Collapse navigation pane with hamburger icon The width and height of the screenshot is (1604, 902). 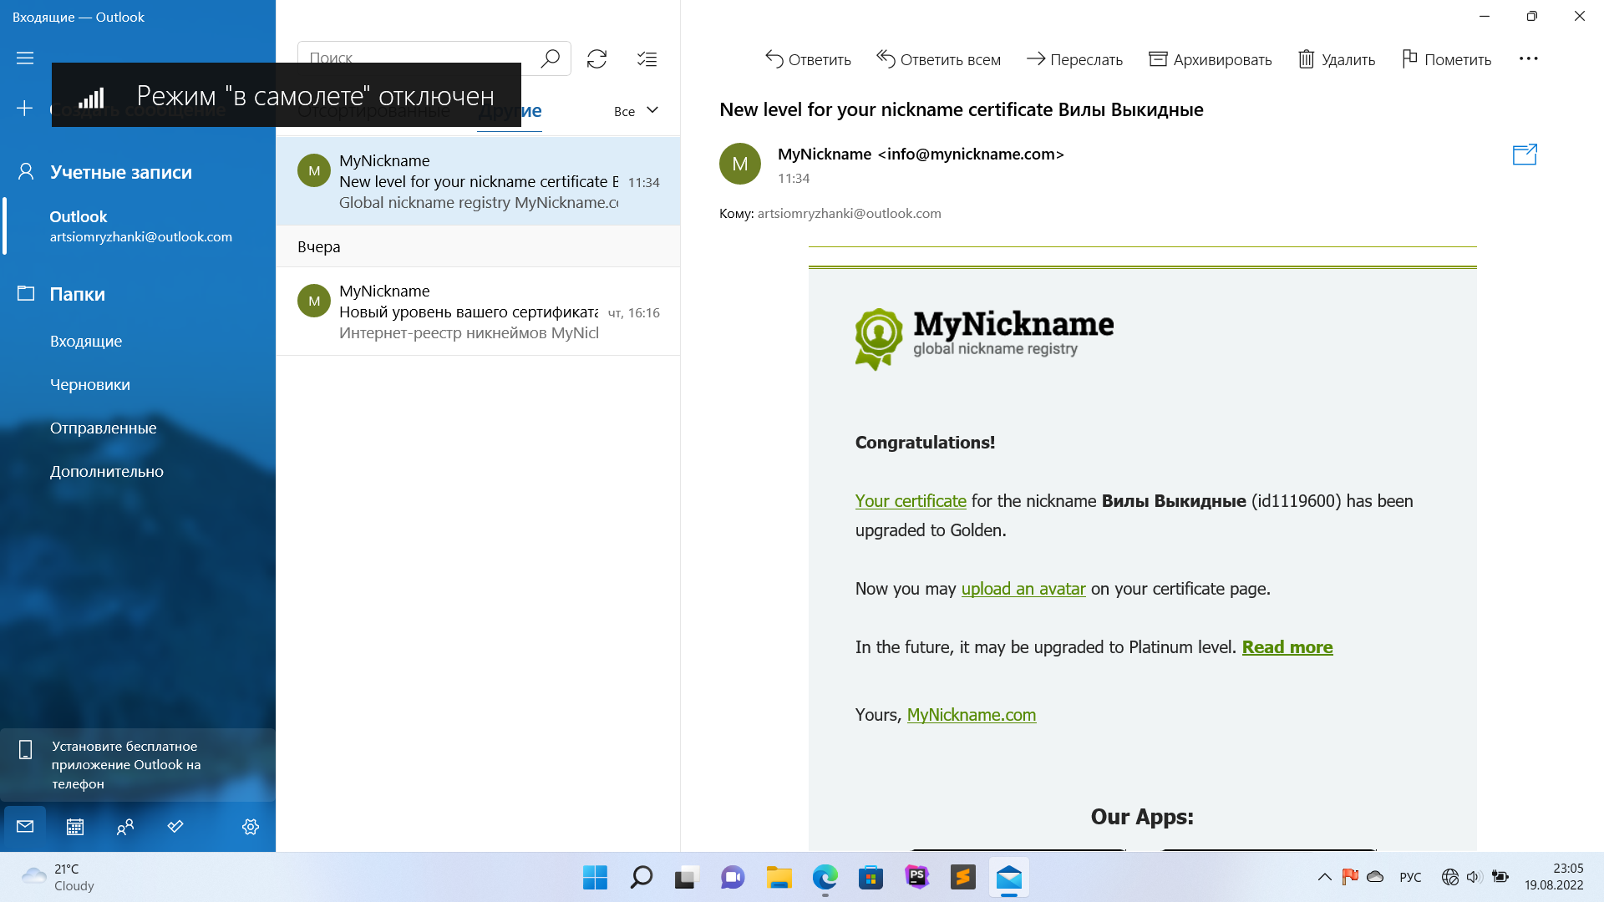point(25,58)
